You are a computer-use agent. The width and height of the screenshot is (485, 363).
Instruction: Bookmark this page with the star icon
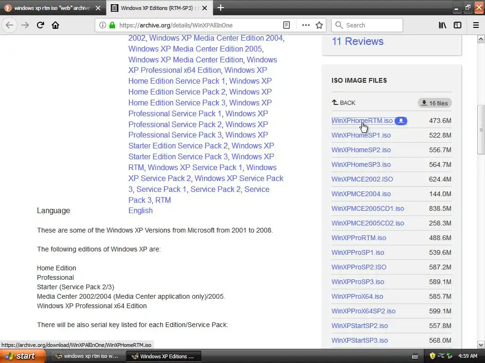coord(319,25)
